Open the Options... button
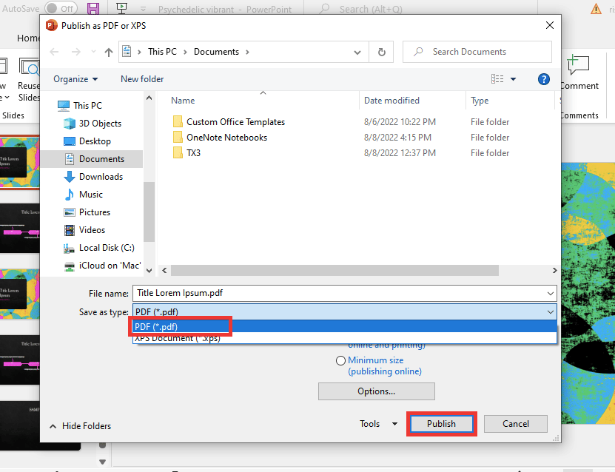Image resolution: width=615 pixels, height=472 pixels. pyautogui.click(x=376, y=391)
